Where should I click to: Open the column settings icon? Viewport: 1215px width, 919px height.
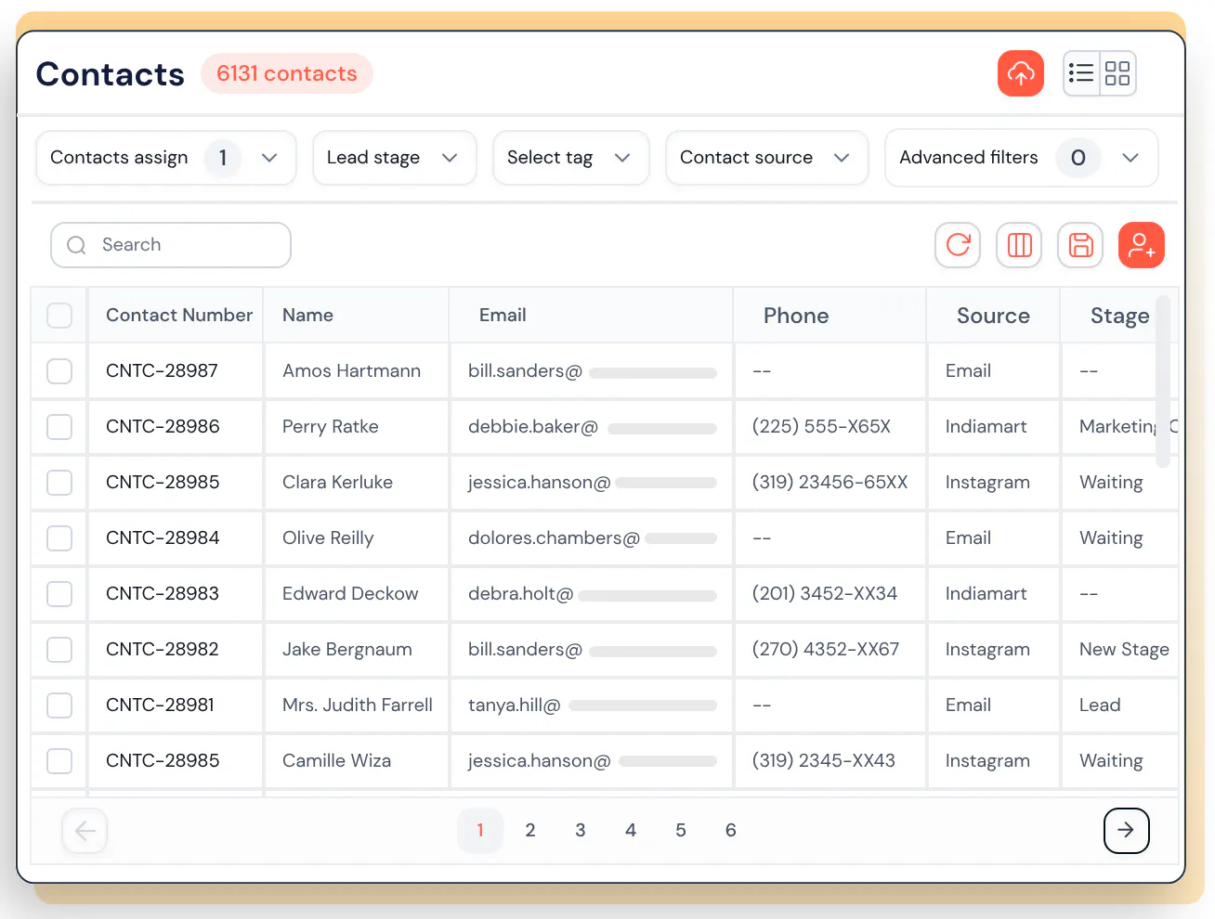tap(1019, 245)
